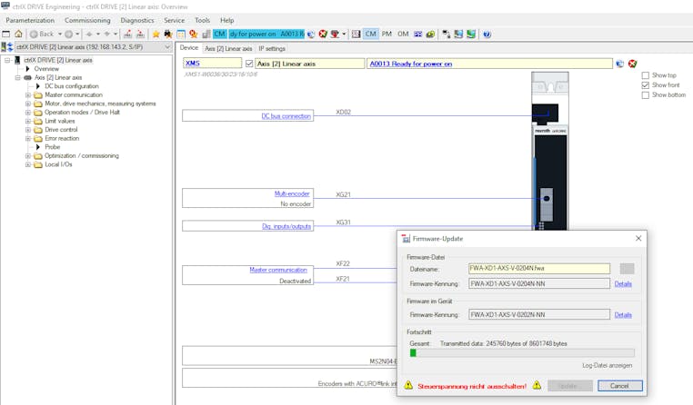
Task: Click the second red download drive icon
Action: tap(140, 34)
